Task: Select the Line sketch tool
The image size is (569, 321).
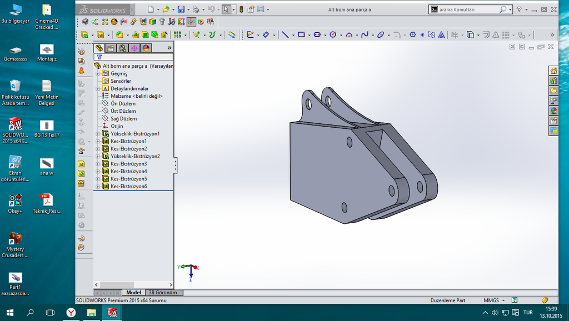Action: tap(285, 34)
